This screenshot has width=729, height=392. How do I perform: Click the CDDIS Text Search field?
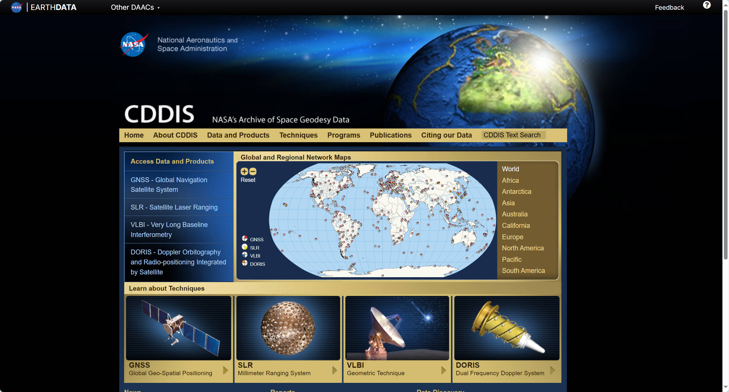pyautogui.click(x=513, y=135)
